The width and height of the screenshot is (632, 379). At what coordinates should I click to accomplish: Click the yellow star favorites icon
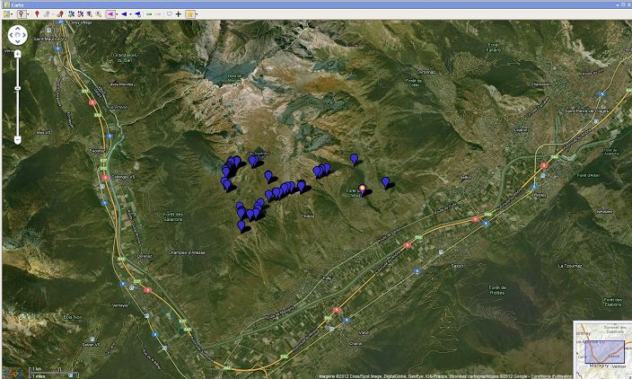[189, 14]
